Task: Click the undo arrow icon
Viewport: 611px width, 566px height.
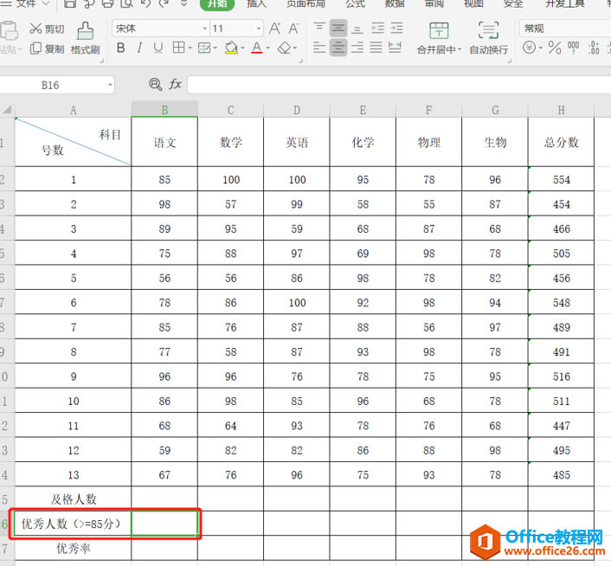Action: [145, 3]
